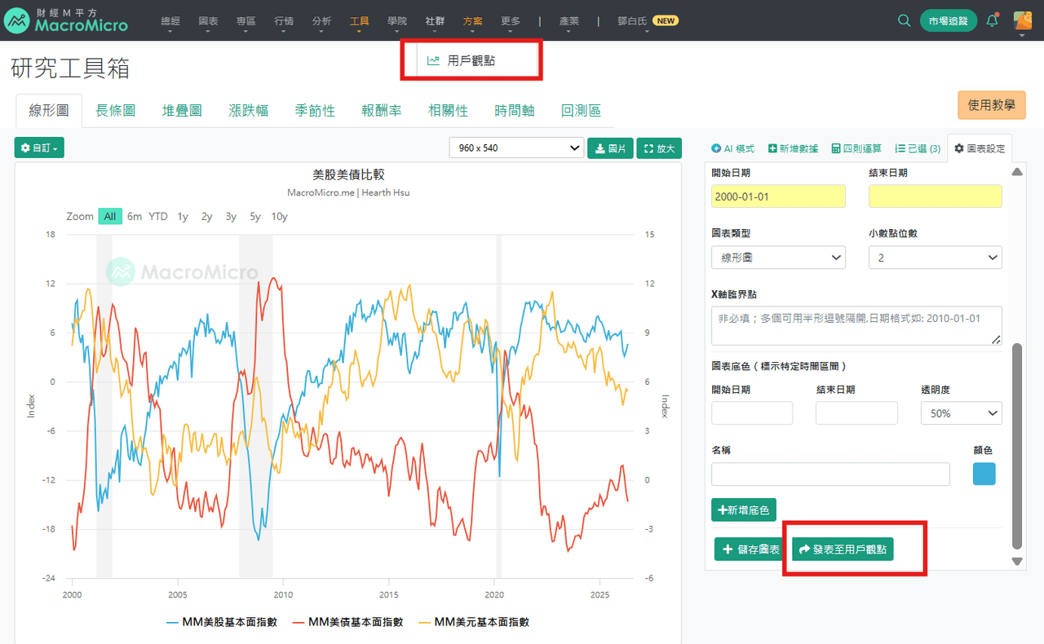
Task: Click the 圖表底色 開始日期 field
Action: click(752, 412)
